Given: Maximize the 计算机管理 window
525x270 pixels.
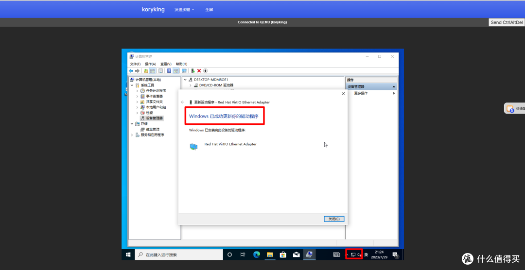Looking at the screenshot, I should click(380, 56).
